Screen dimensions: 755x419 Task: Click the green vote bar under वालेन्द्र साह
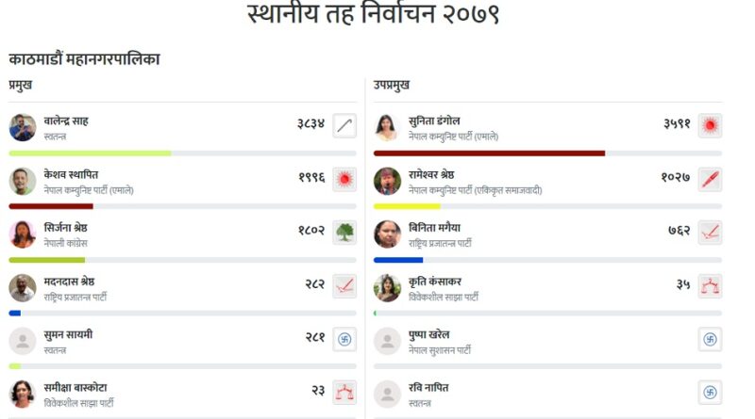[90, 153]
